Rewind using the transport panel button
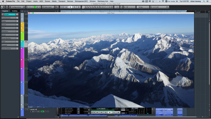 97,112
